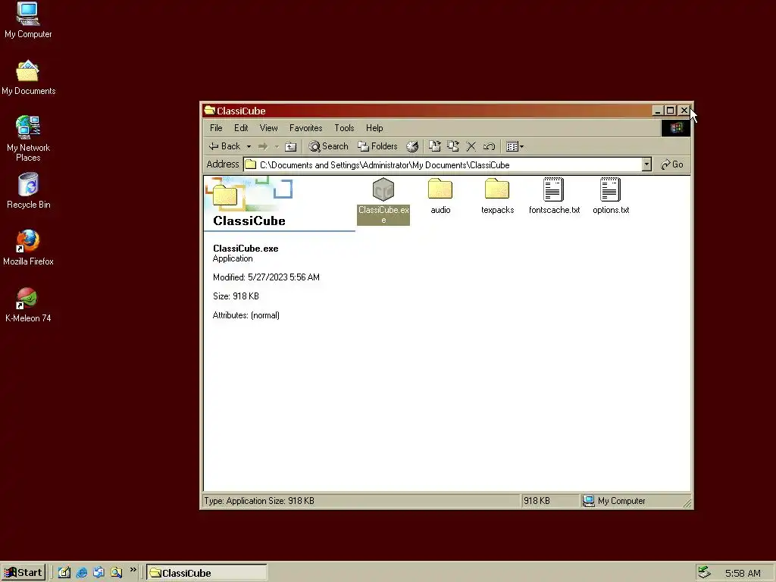Click the 'My Computer' status bar zone
This screenshot has height=582, width=776.
click(x=636, y=501)
